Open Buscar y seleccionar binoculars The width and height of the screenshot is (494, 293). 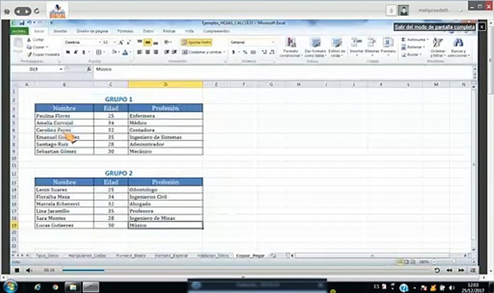458,47
